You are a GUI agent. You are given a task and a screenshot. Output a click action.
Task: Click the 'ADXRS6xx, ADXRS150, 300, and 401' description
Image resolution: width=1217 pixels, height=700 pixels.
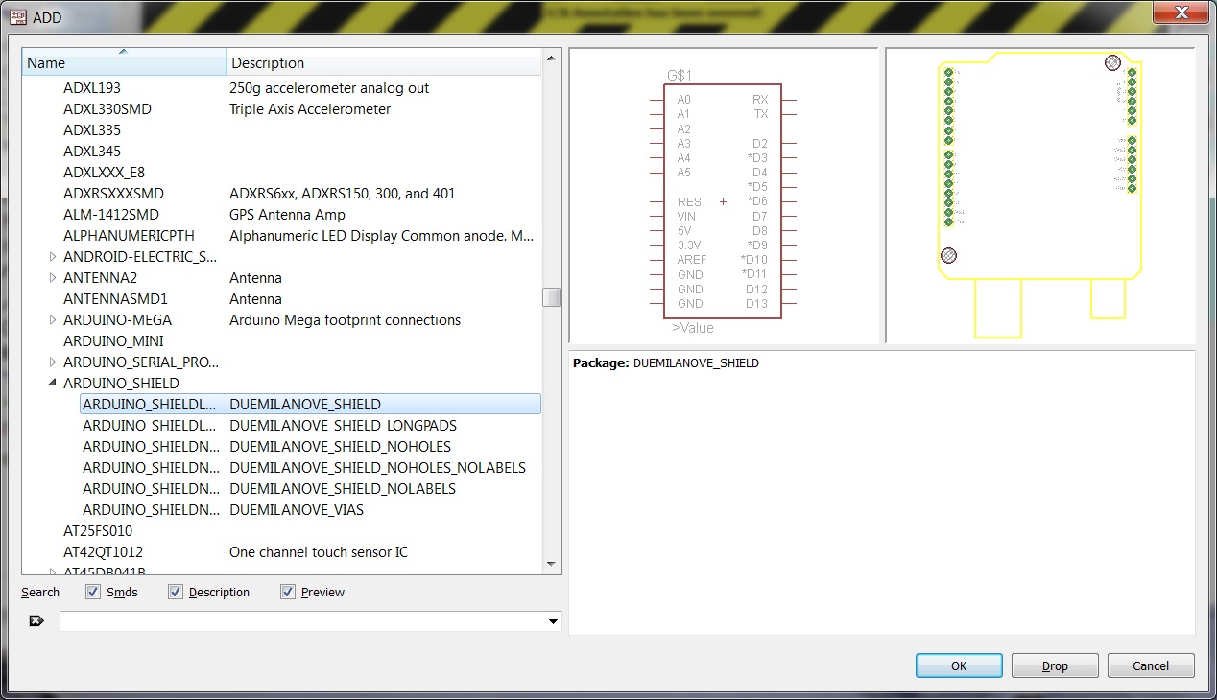click(x=343, y=194)
